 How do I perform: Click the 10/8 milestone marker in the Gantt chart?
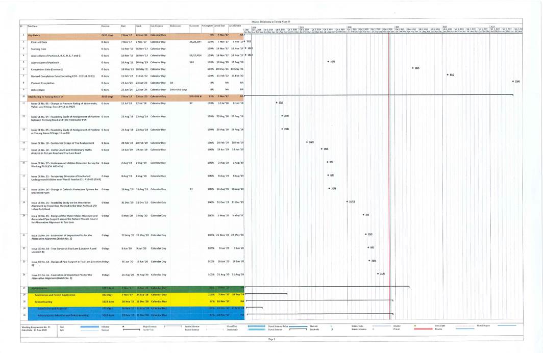[328, 62]
